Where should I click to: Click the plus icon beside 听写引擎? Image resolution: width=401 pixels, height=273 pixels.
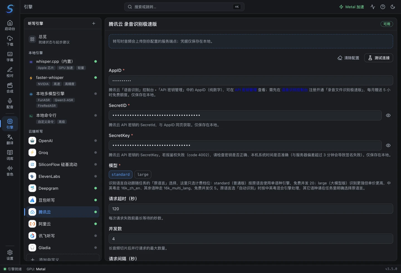94,23
